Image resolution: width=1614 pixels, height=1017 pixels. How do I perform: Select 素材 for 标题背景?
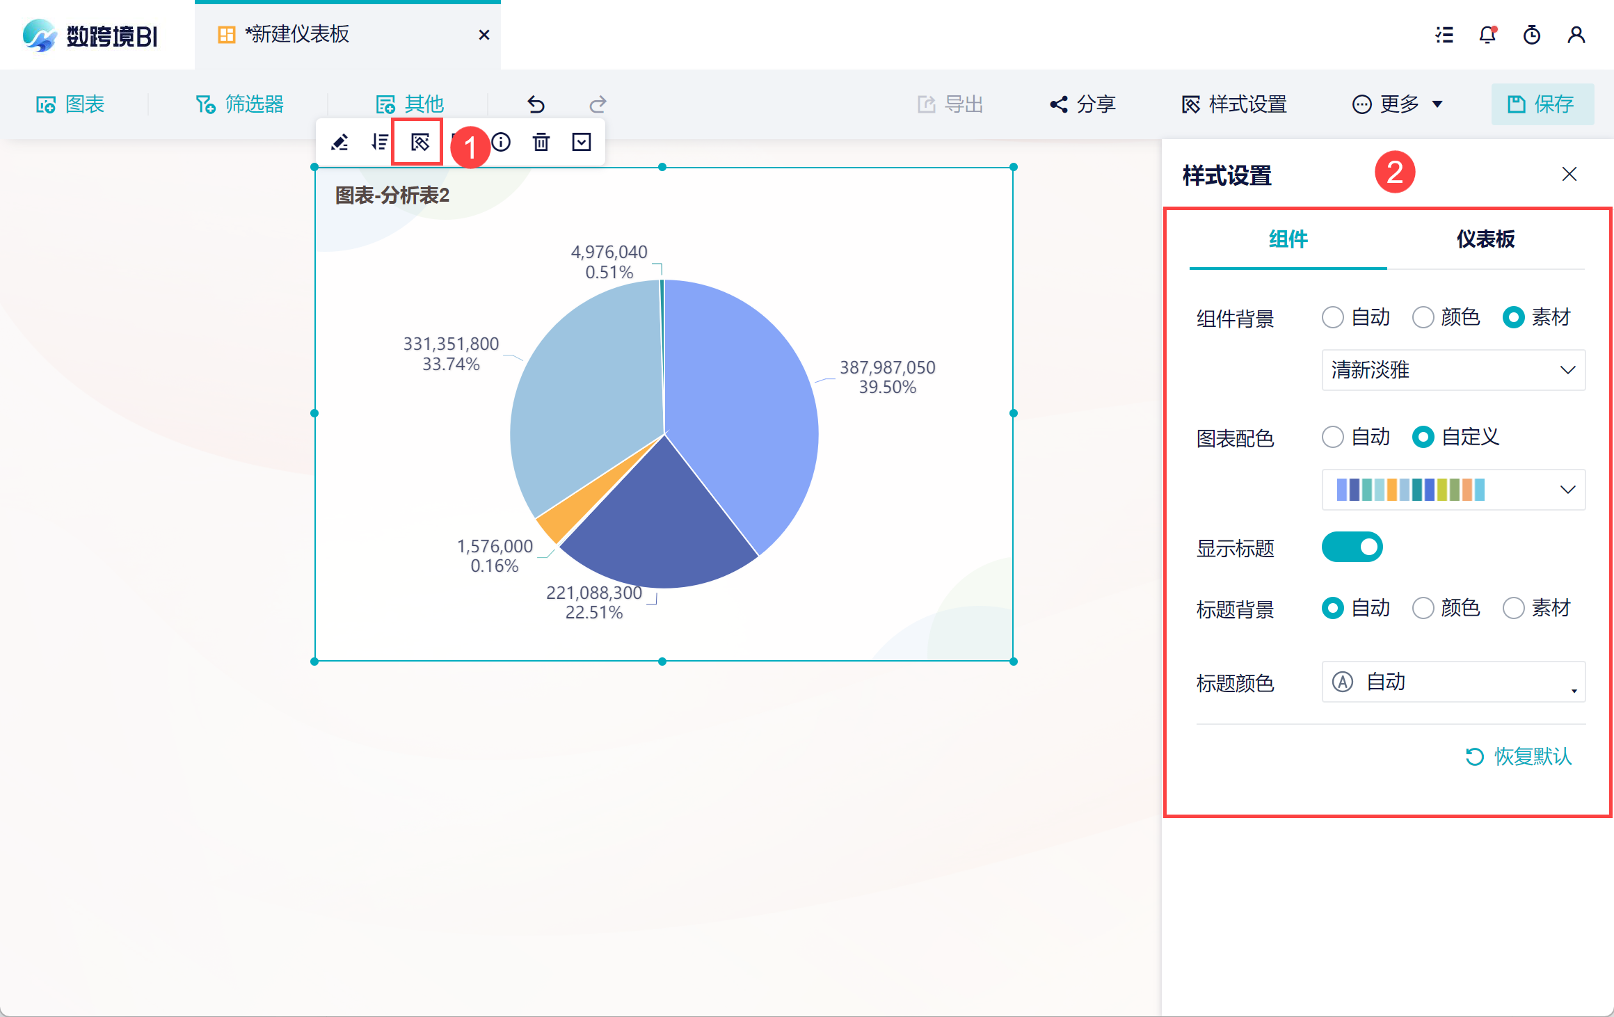coord(1537,608)
